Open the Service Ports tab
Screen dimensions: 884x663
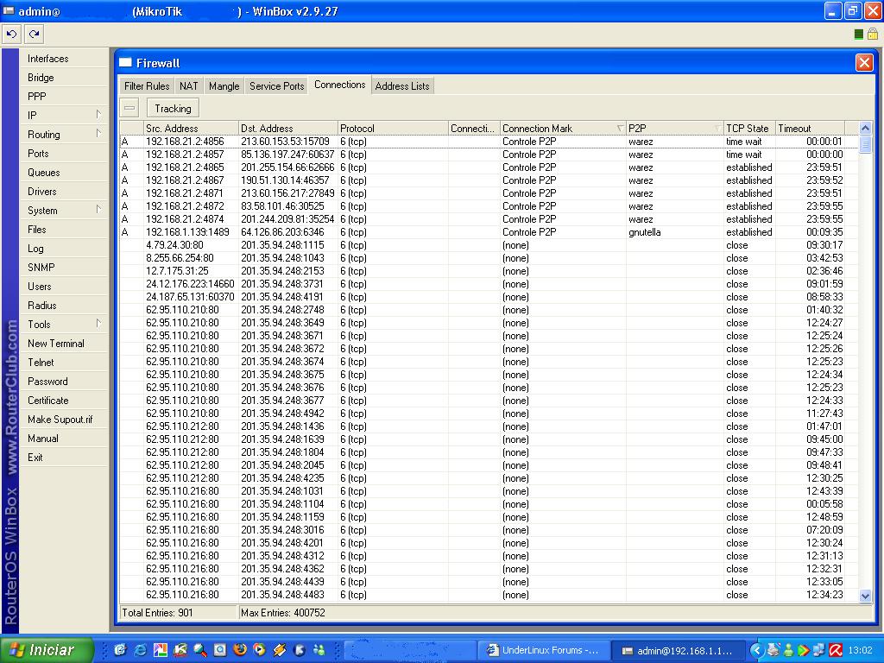(276, 85)
